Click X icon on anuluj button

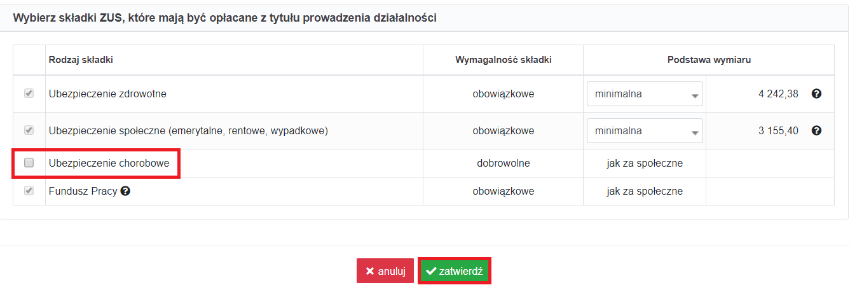coord(370,271)
